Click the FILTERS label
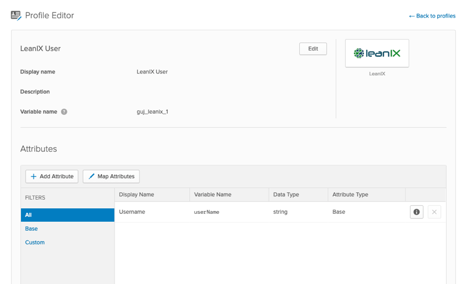This screenshot has height=284, width=466. point(35,198)
